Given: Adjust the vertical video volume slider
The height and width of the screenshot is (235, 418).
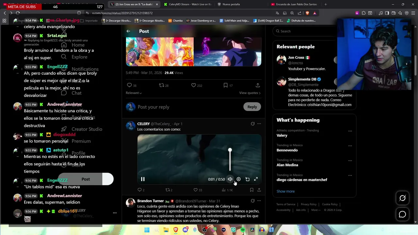Looking at the screenshot, I should click(230, 160).
